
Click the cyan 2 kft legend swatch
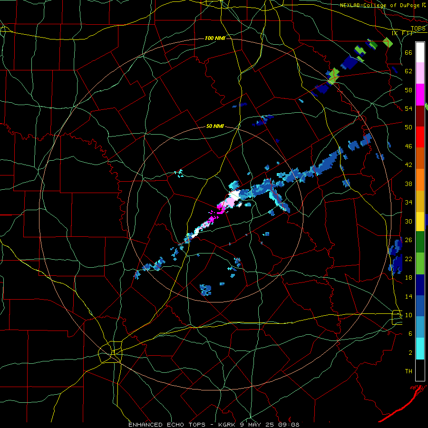(x=420, y=349)
